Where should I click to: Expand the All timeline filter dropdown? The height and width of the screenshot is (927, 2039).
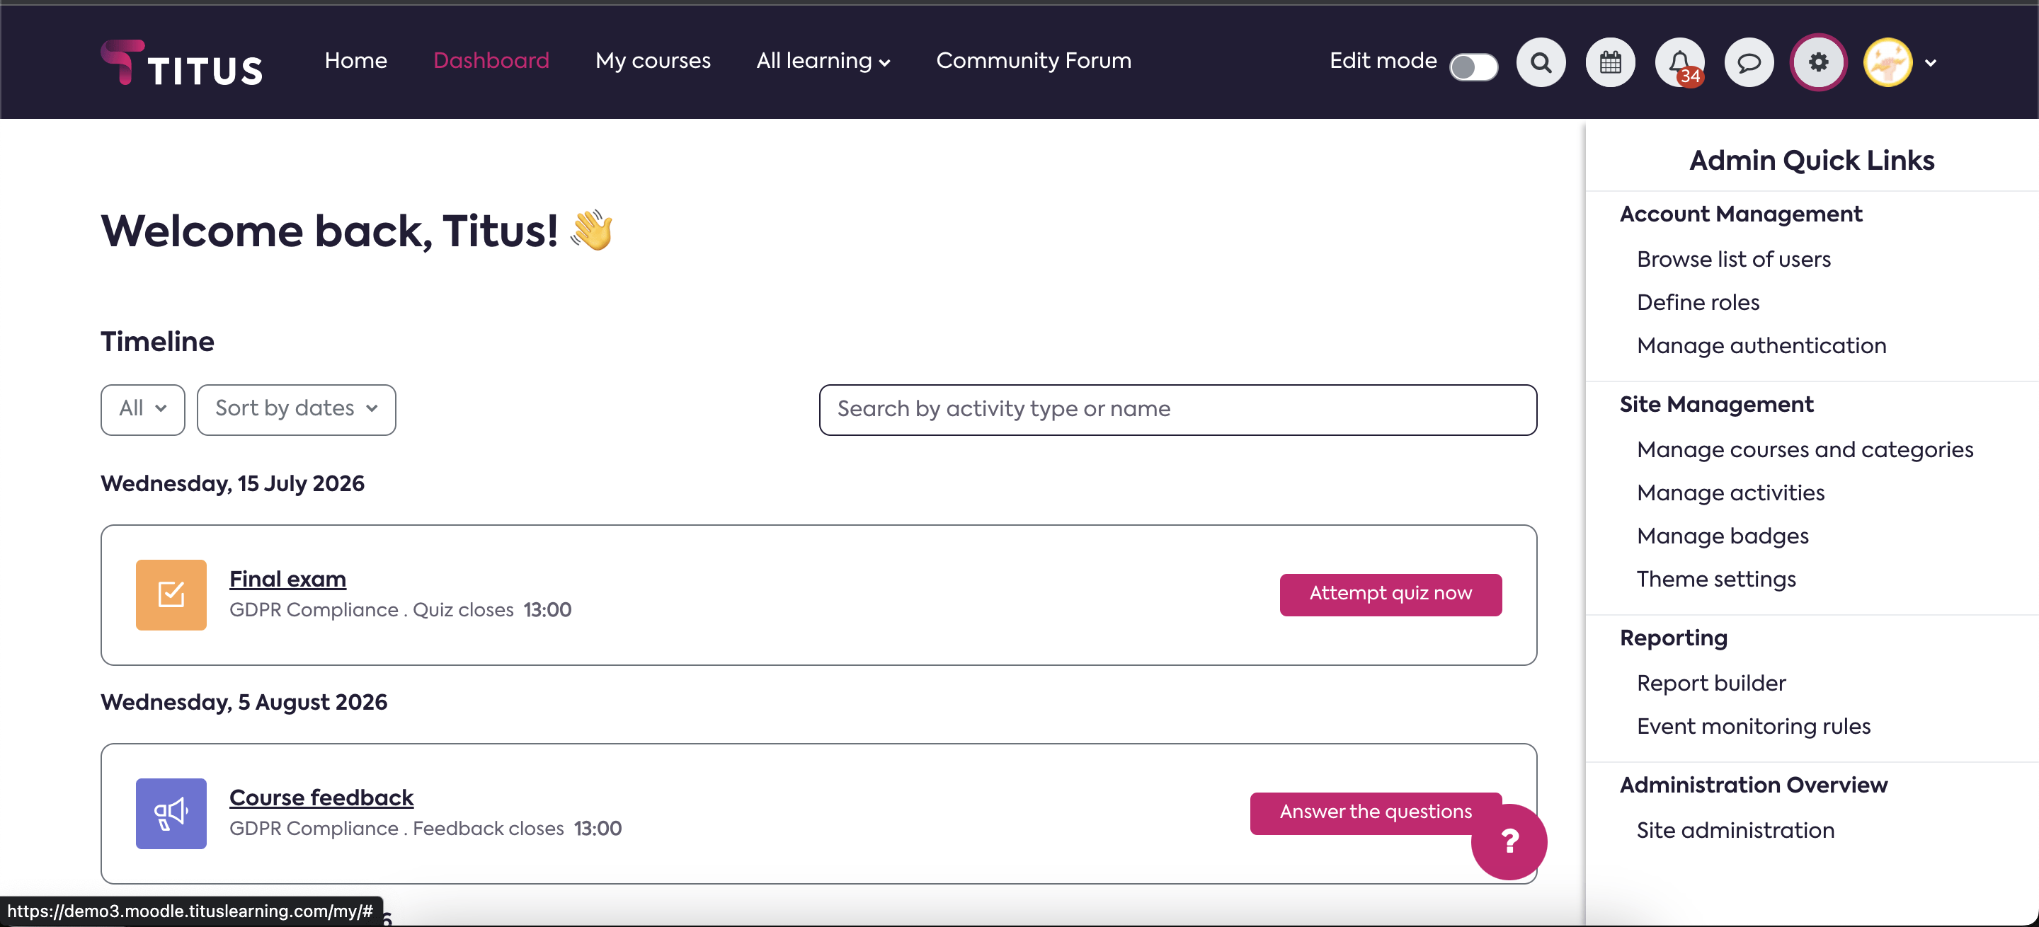tap(142, 409)
